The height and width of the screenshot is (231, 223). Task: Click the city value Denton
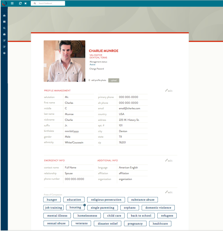coord(123,131)
